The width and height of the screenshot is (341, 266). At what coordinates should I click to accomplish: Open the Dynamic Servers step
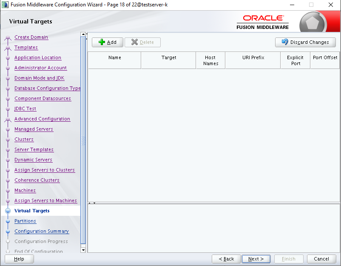[x=33, y=160]
